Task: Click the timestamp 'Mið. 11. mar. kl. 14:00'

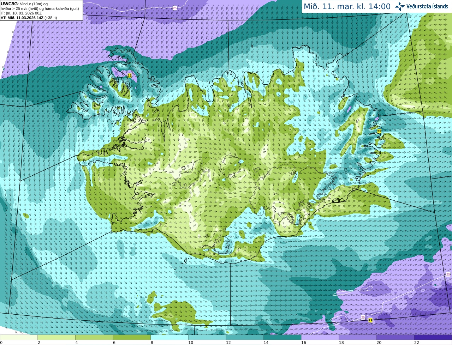Action: 347,6
